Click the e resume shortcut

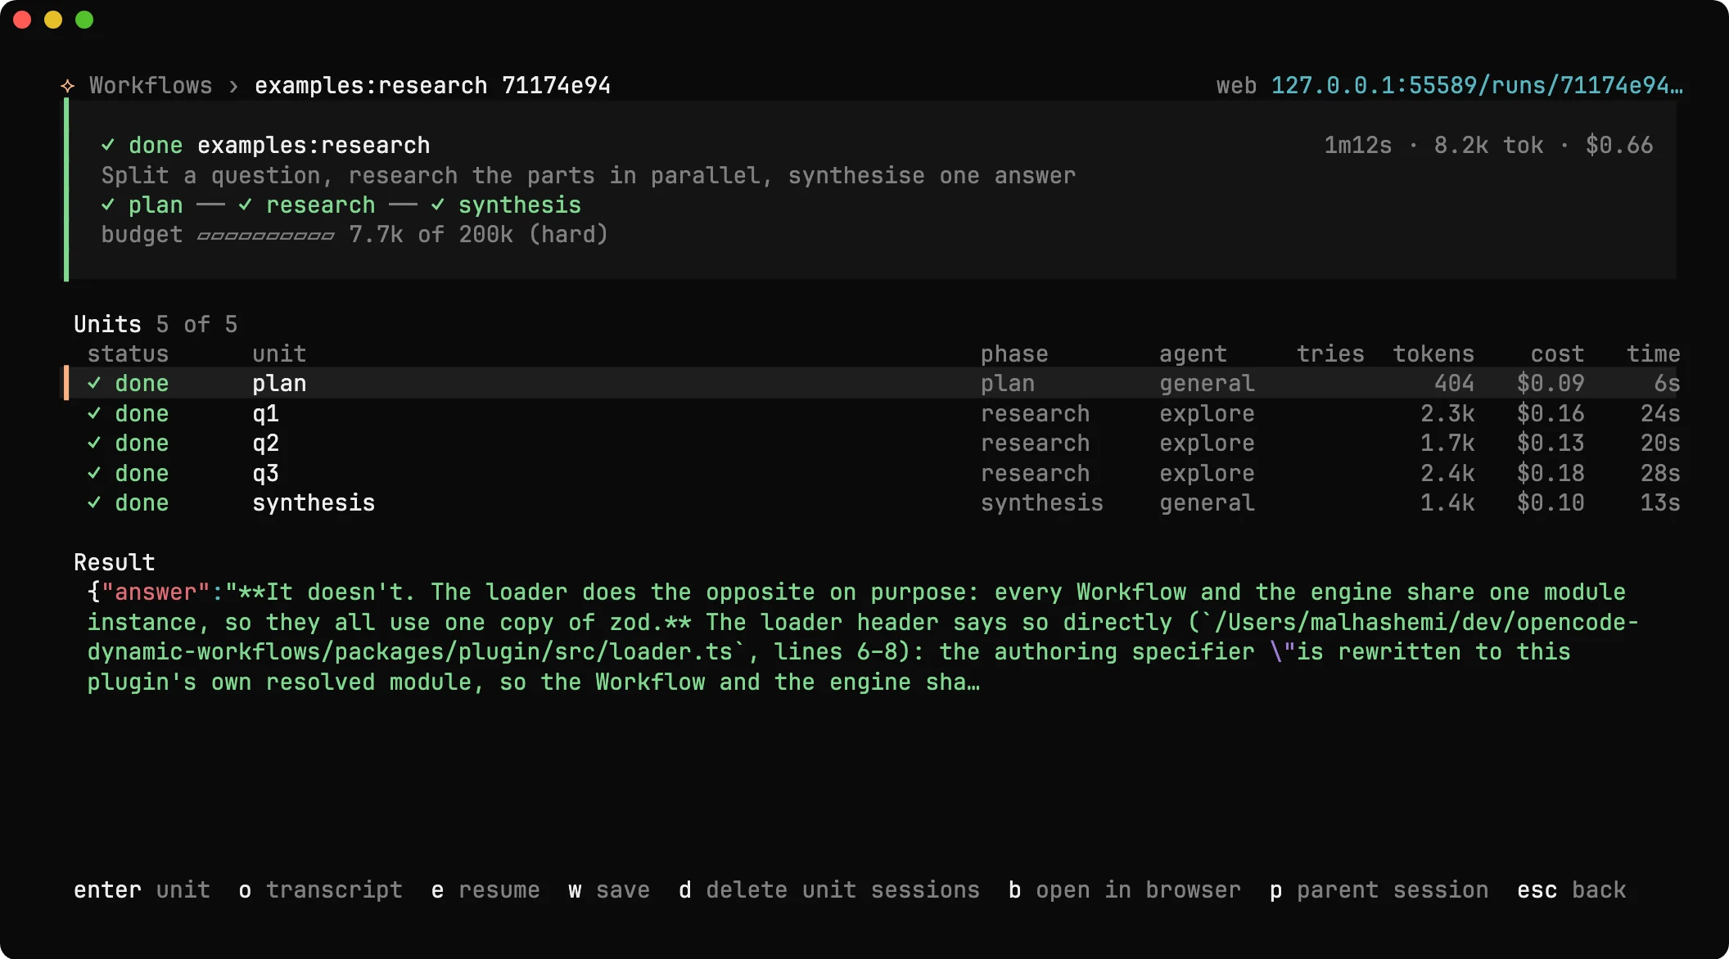point(485,889)
